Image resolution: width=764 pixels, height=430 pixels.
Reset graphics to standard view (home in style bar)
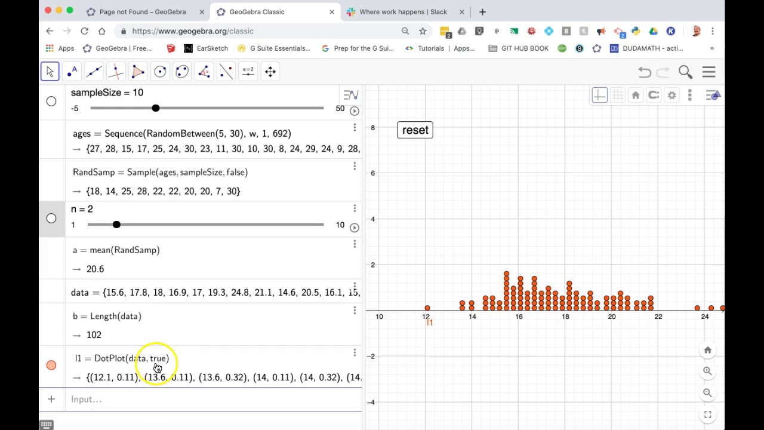636,95
